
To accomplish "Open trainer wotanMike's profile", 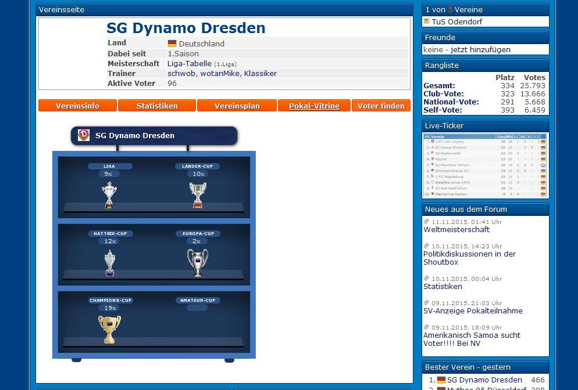I will click(x=220, y=73).
